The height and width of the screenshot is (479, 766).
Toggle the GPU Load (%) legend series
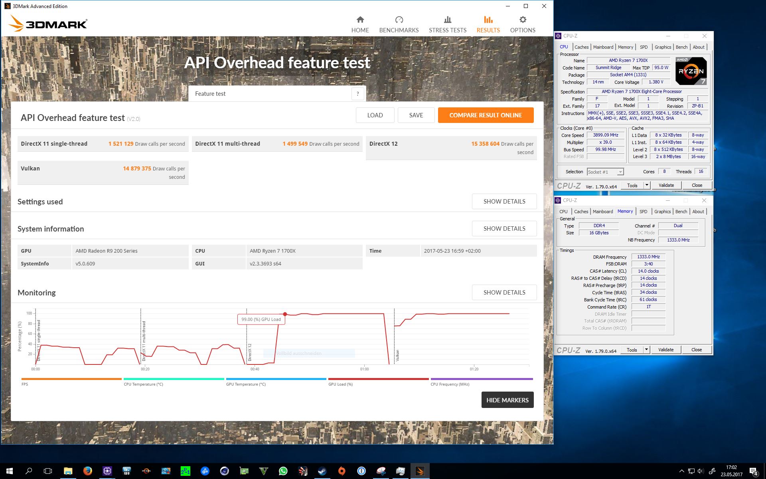click(340, 384)
